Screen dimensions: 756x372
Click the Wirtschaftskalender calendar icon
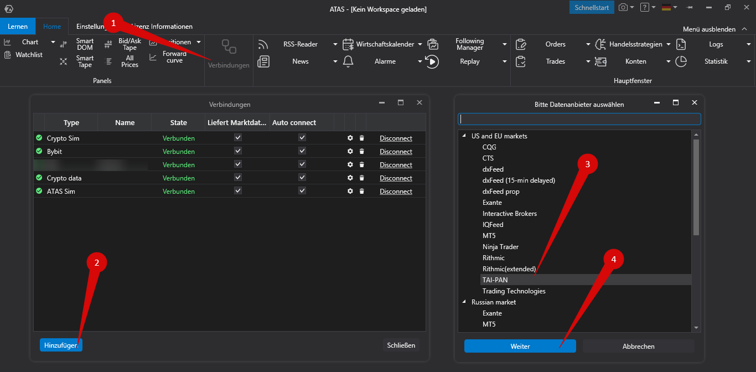point(348,44)
